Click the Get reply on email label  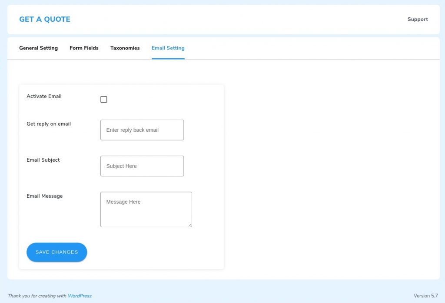pyautogui.click(x=48, y=124)
